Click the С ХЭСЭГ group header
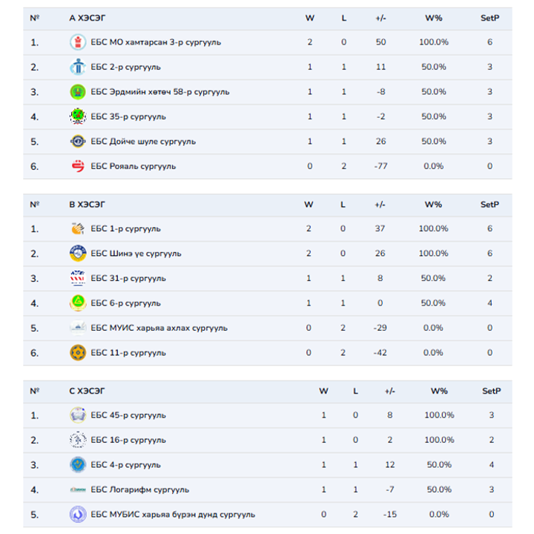 (87, 391)
